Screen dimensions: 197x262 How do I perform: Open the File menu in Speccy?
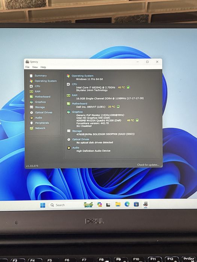tap(27, 67)
